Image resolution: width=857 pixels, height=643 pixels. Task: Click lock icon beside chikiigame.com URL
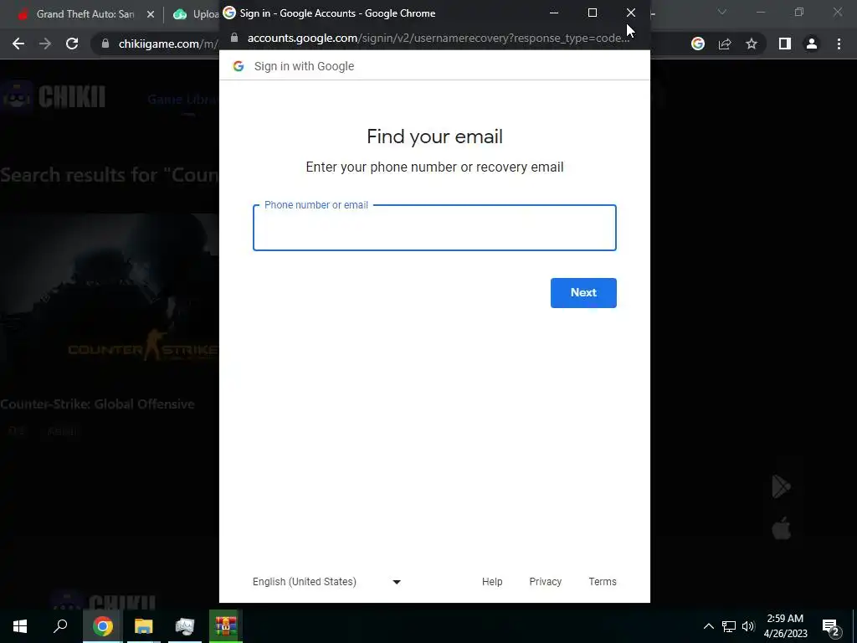point(105,44)
